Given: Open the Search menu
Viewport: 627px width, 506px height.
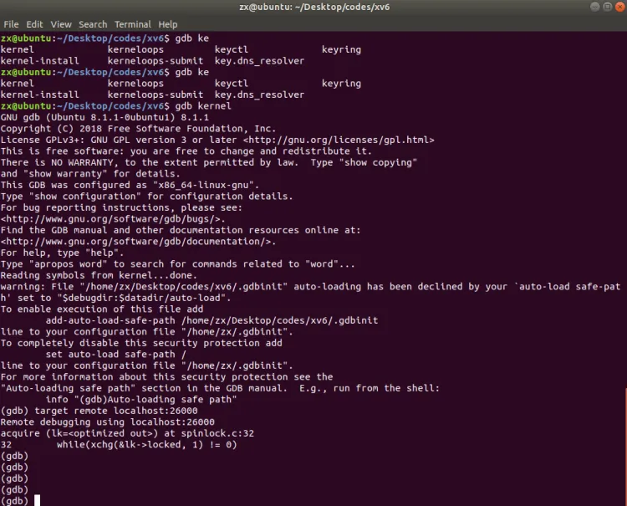Looking at the screenshot, I should 93,24.
